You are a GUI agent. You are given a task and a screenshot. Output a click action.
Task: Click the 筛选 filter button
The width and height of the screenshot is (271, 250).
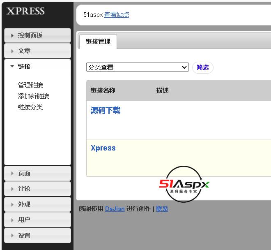[203, 67]
